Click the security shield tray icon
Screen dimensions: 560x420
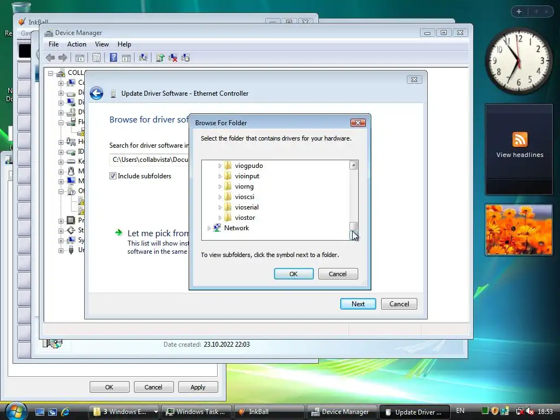pyautogui.click(x=494, y=411)
